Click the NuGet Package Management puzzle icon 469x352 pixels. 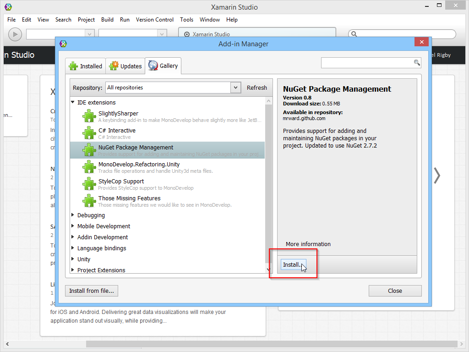pos(89,150)
